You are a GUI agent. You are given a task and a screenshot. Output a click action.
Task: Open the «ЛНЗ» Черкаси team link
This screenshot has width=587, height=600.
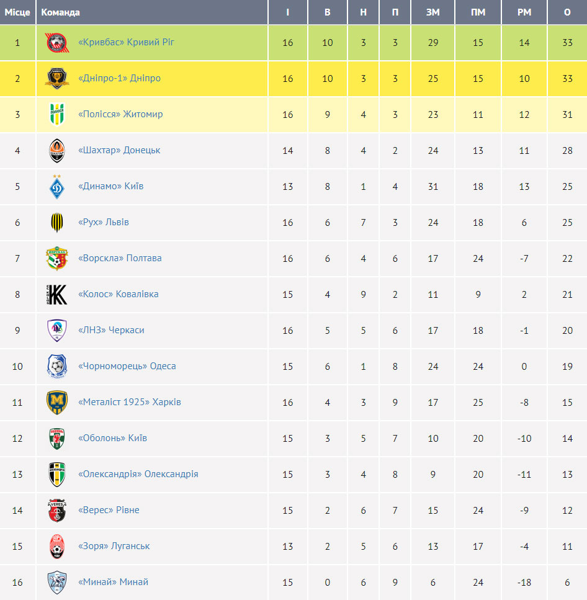point(111,330)
